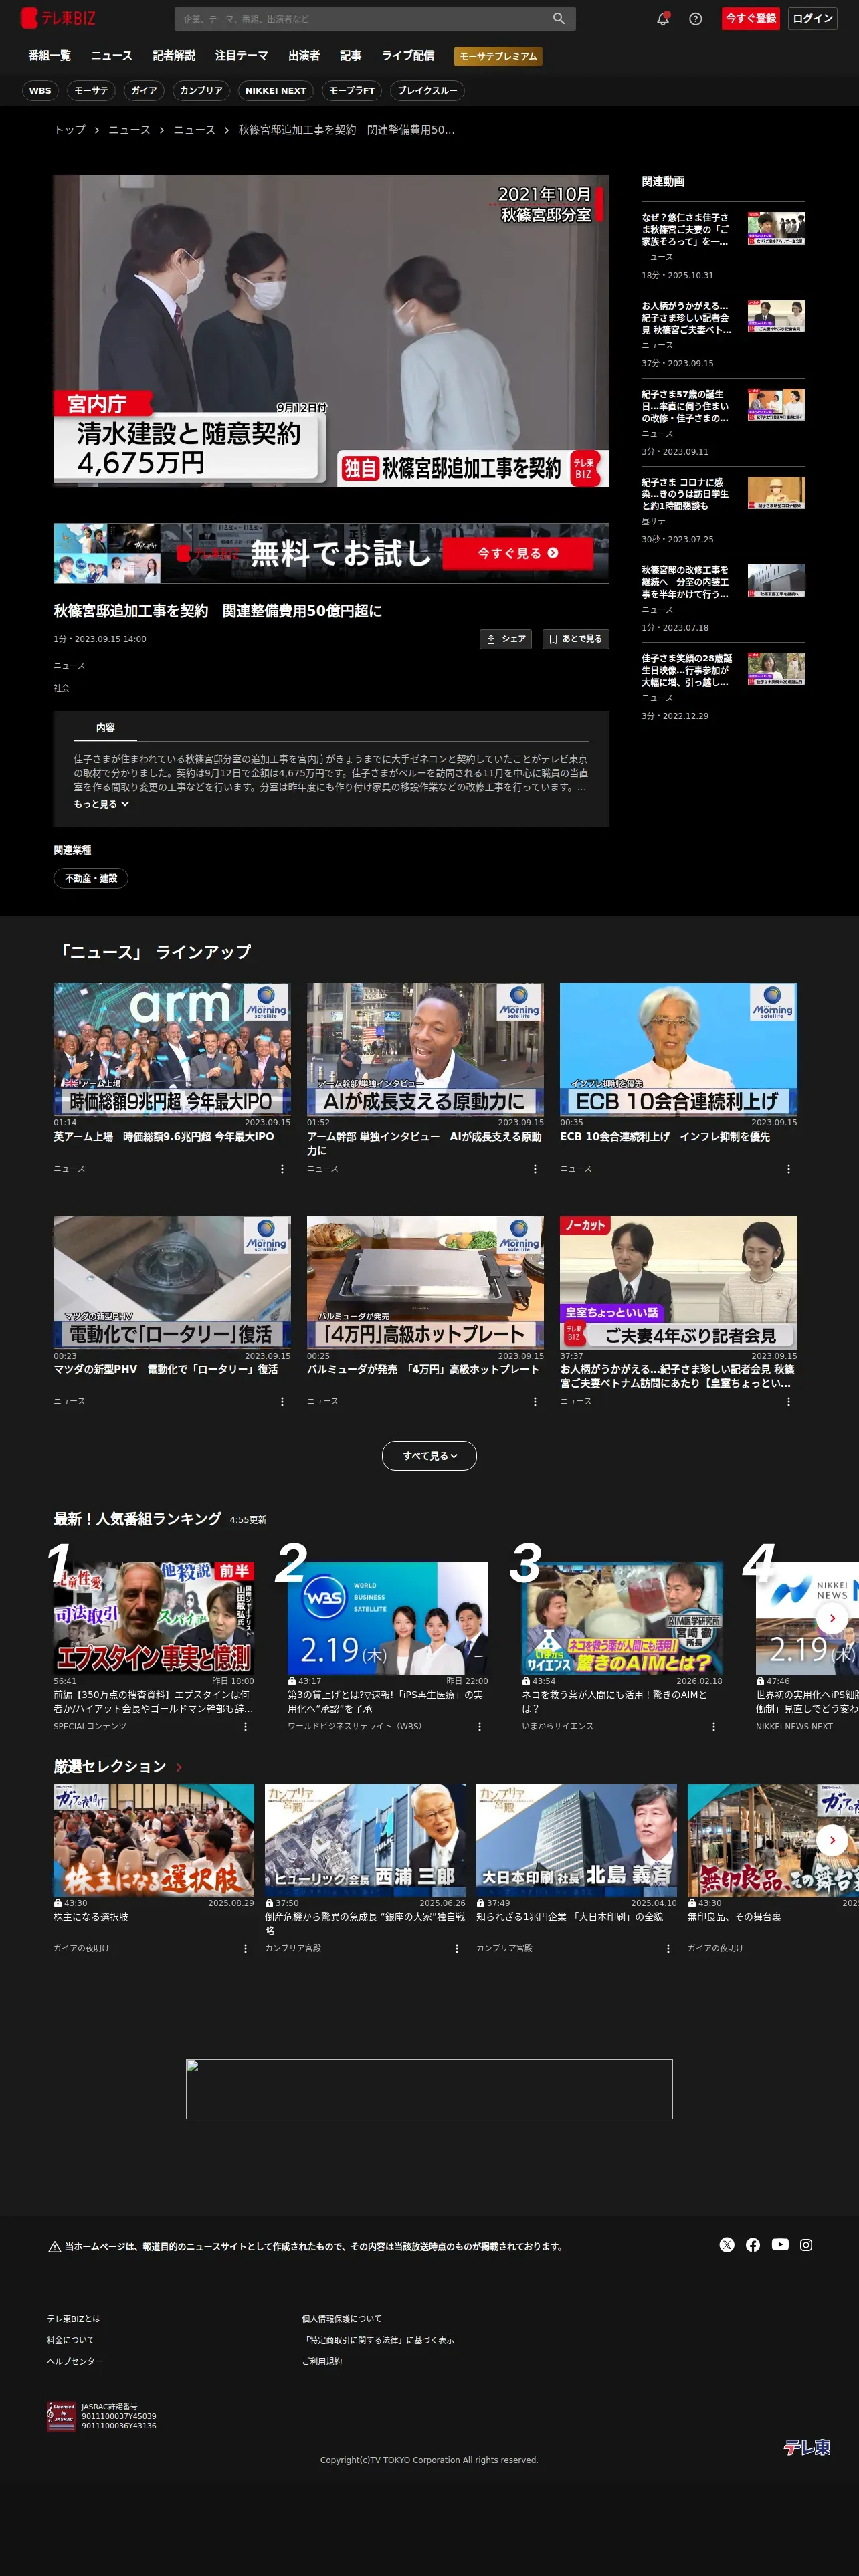Click the テレ東 logo in footer
Viewport: 859px width, 2576px height.
[806, 2447]
